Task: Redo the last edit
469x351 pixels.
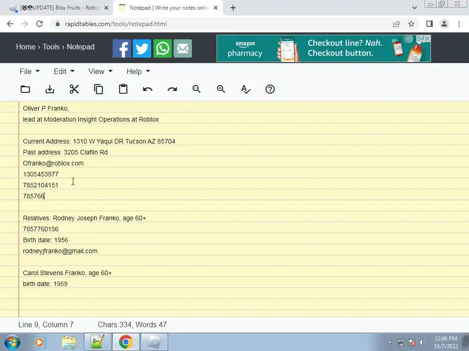Action: coord(172,89)
